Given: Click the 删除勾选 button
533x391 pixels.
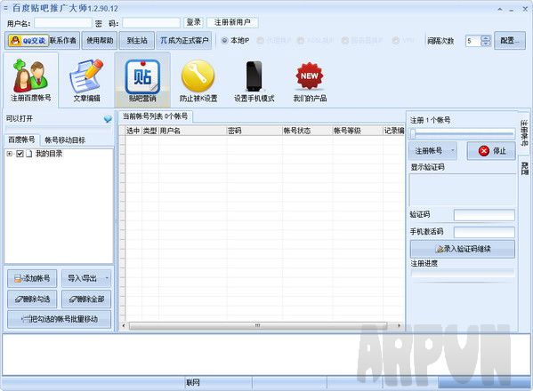Looking at the screenshot, I should click(32, 299).
